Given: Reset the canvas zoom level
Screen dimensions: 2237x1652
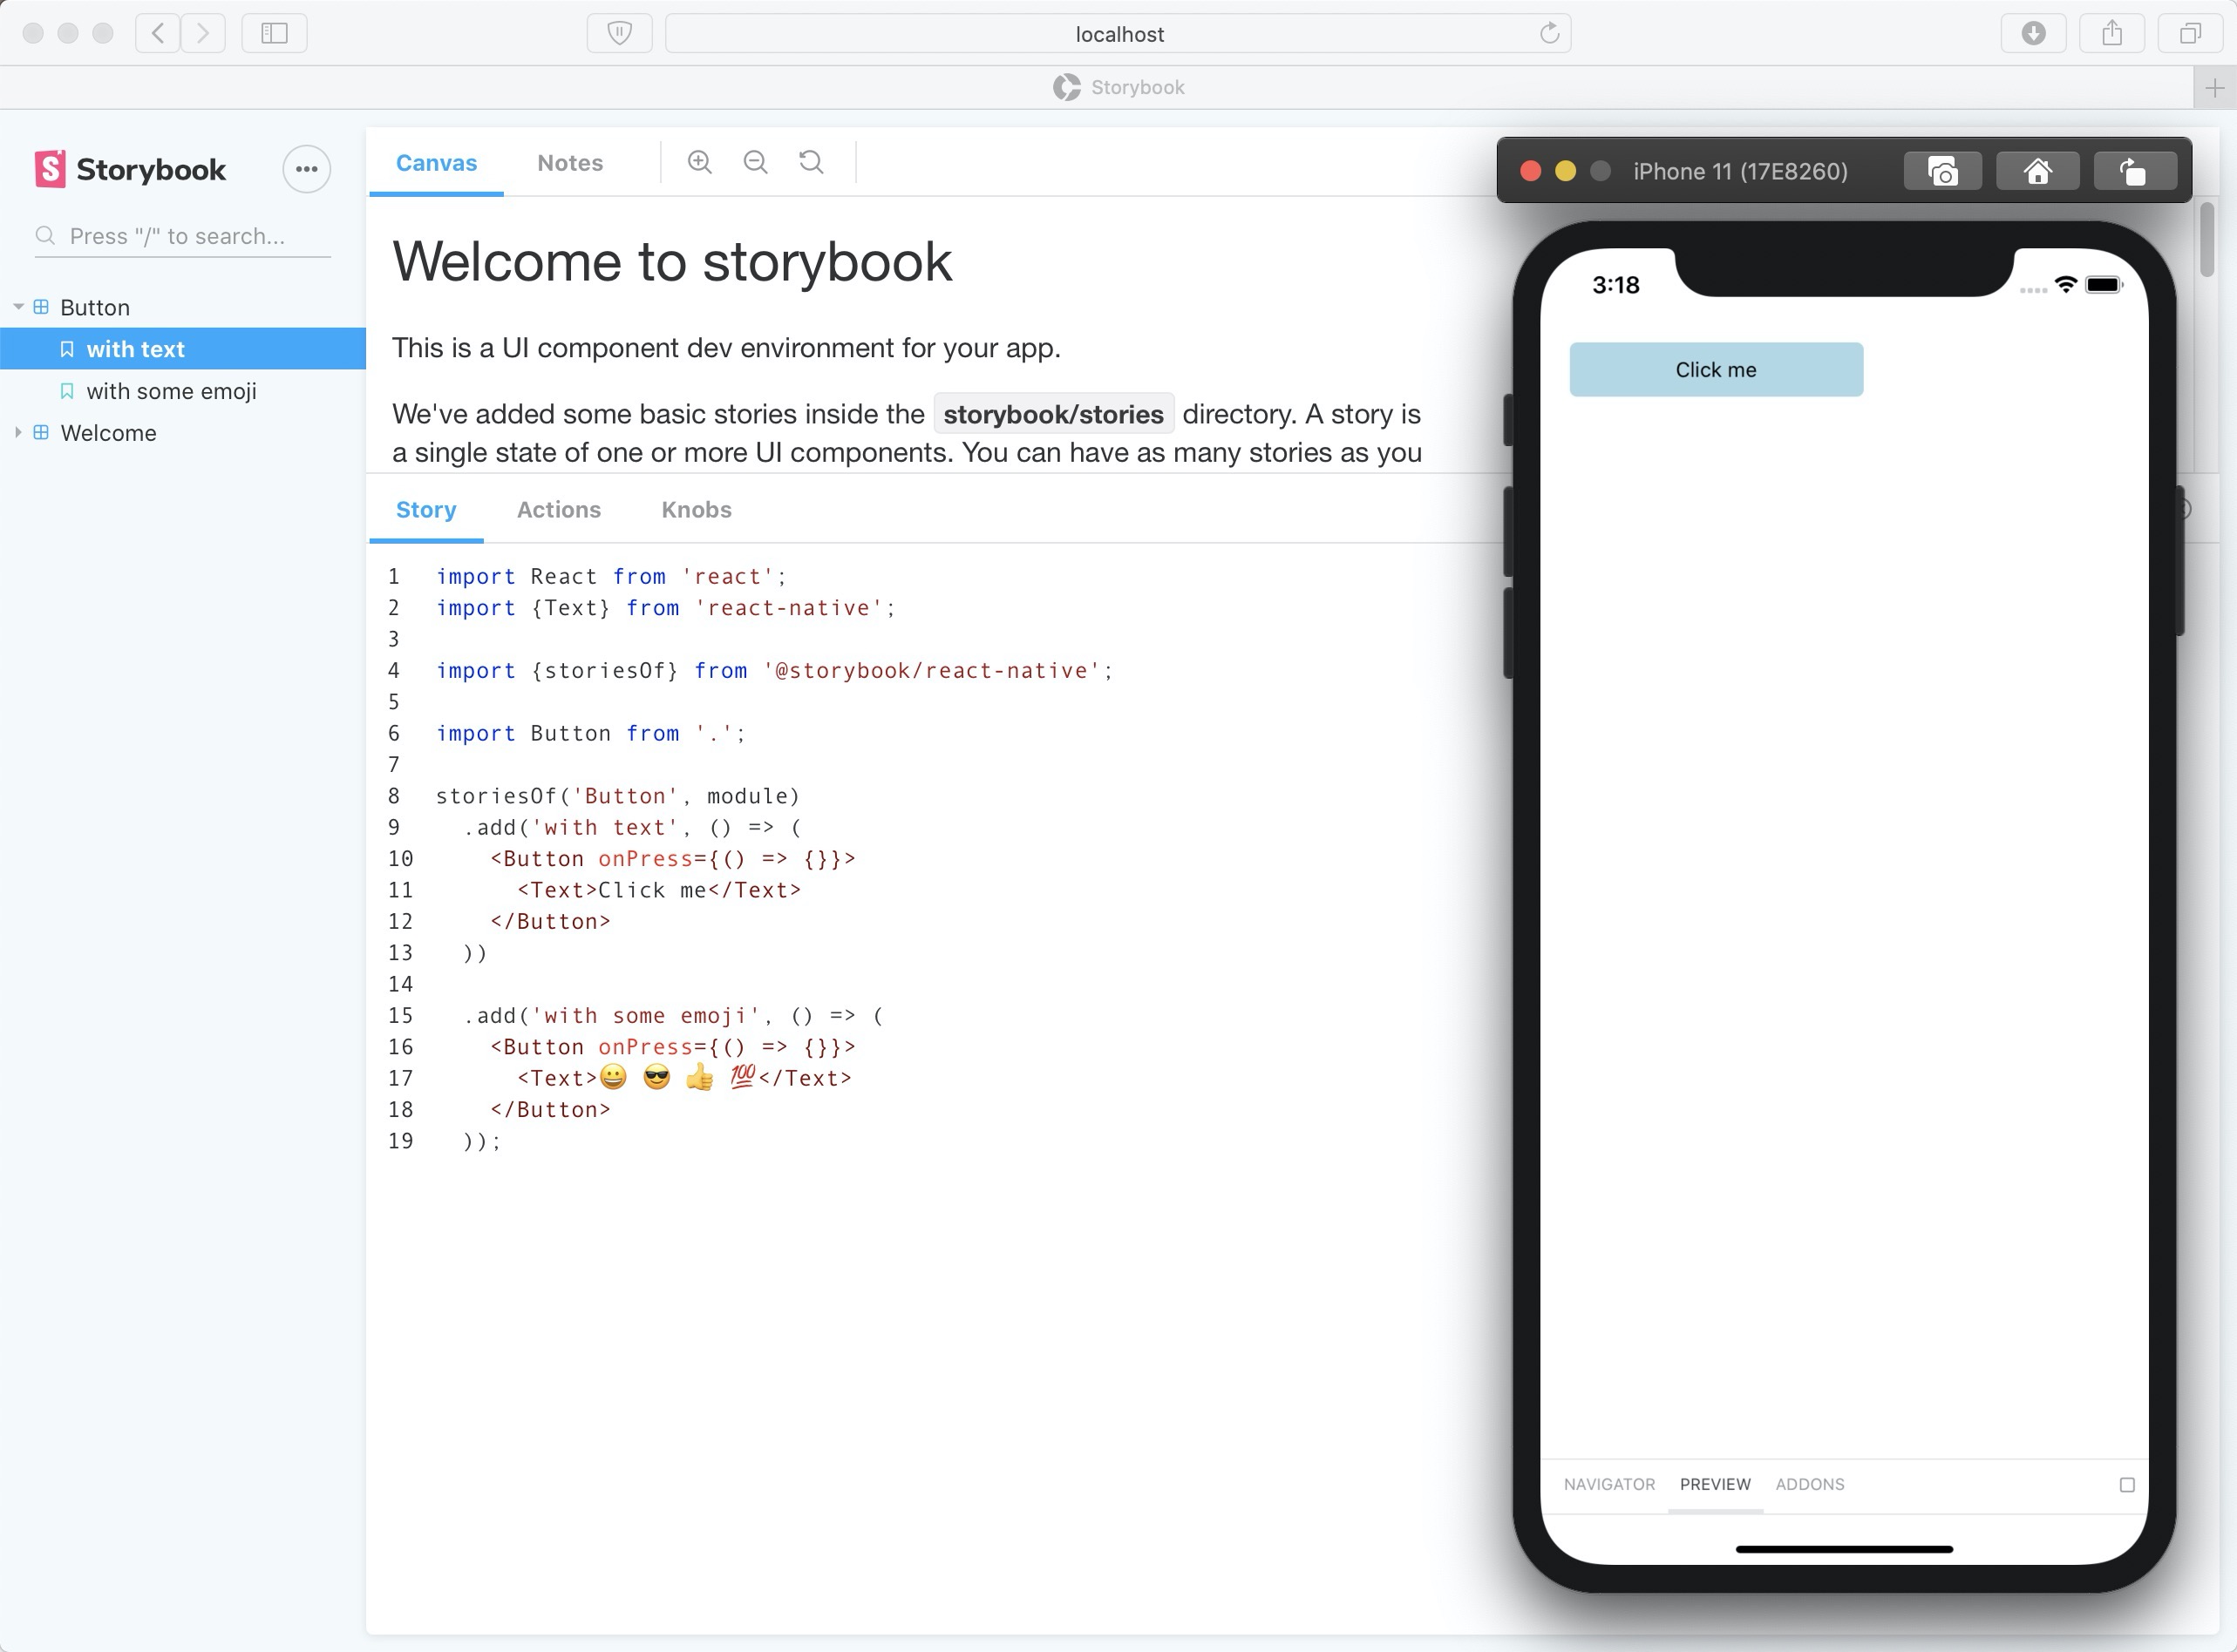Looking at the screenshot, I should [x=811, y=161].
